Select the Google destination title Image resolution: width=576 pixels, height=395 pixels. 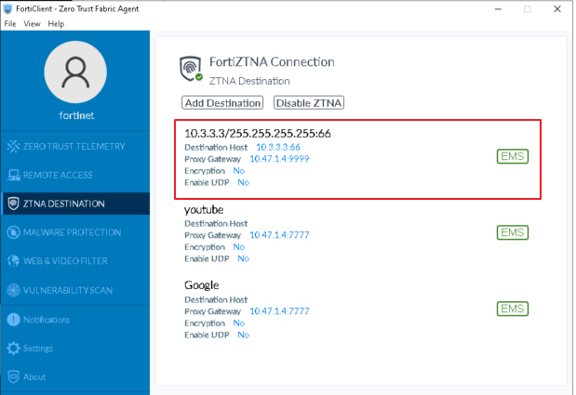(x=202, y=285)
